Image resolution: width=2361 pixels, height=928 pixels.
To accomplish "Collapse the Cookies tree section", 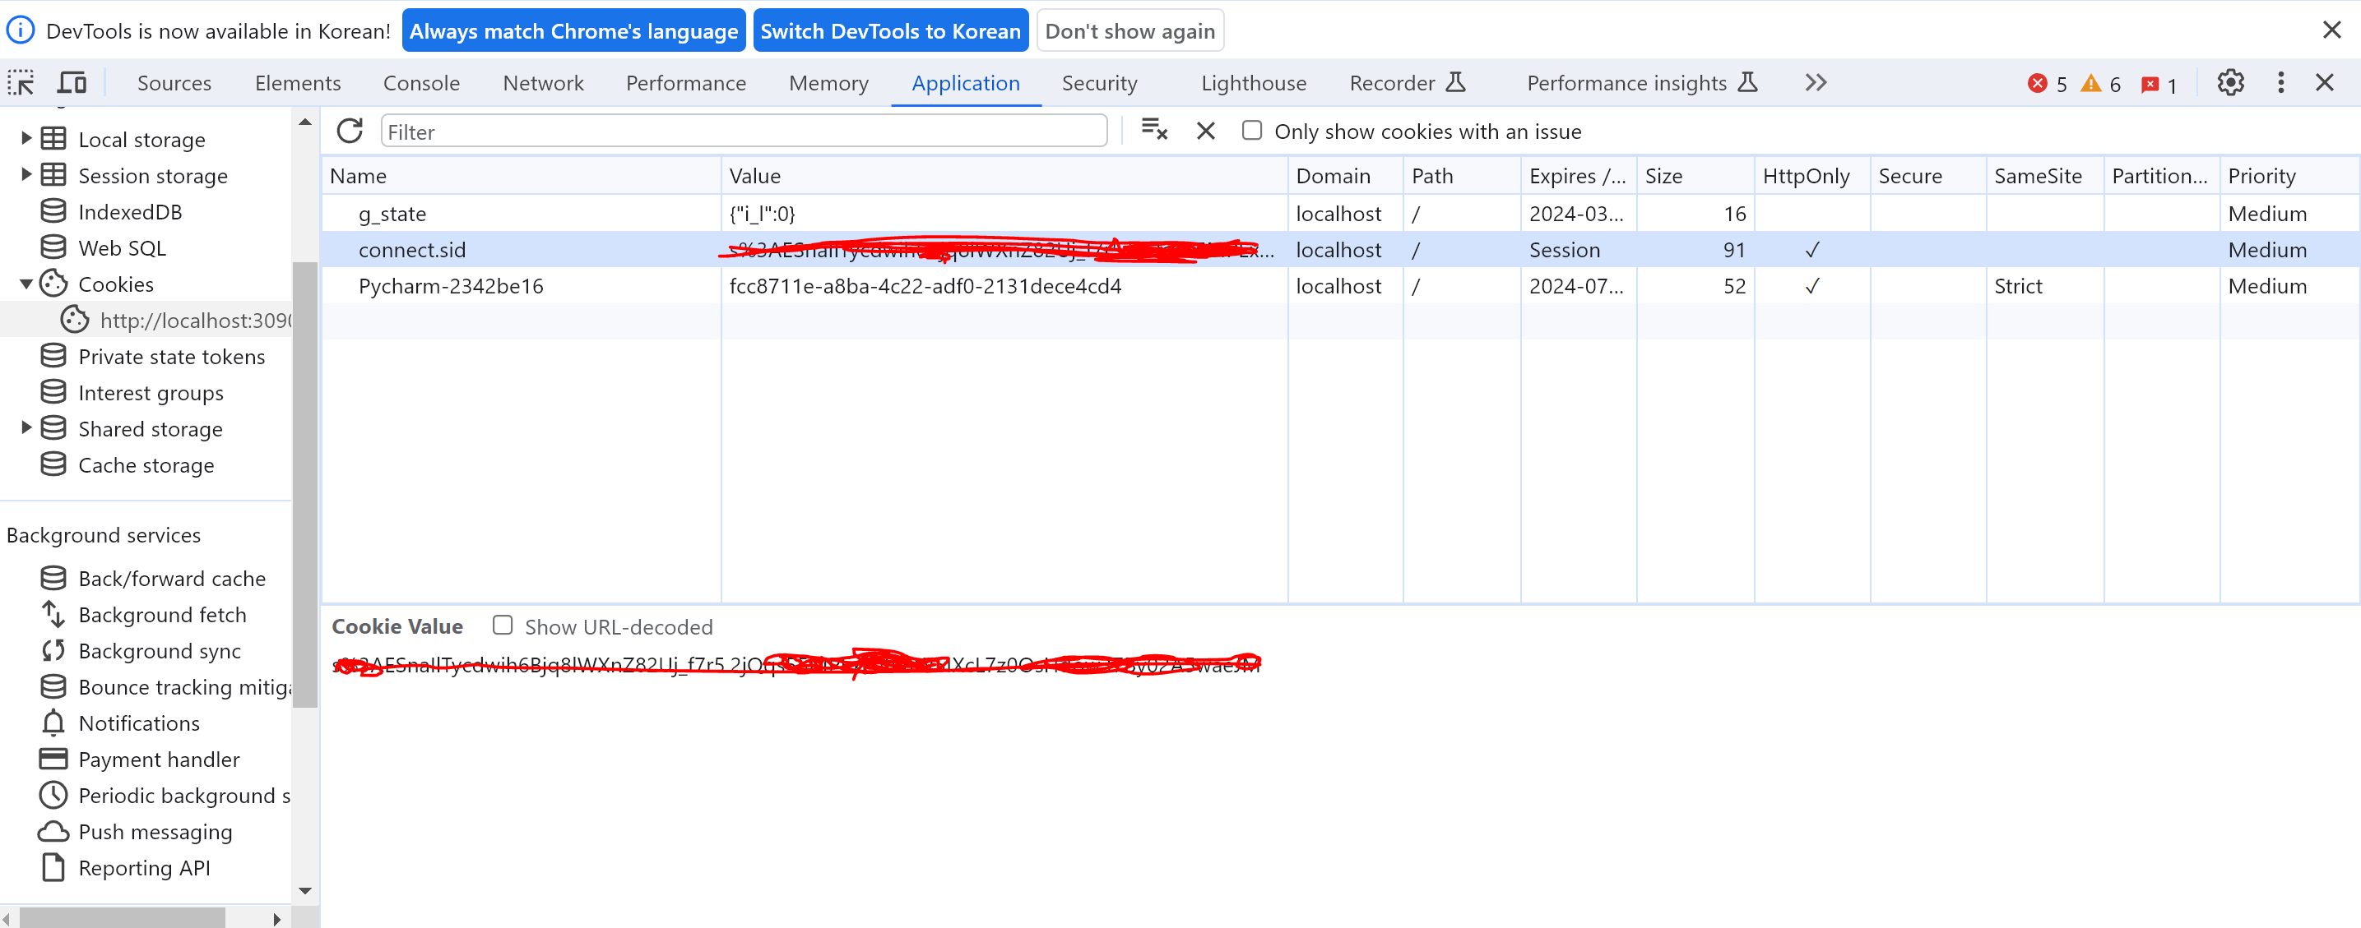I will tap(26, 284).
